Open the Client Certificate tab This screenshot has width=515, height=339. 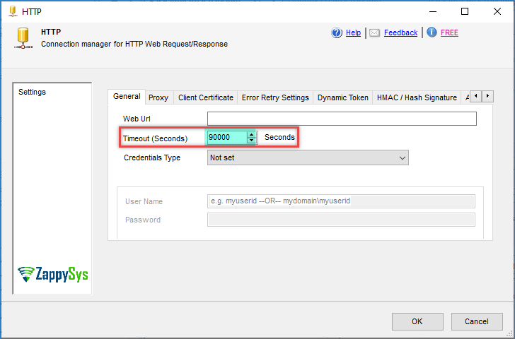(x=206, y=97)
